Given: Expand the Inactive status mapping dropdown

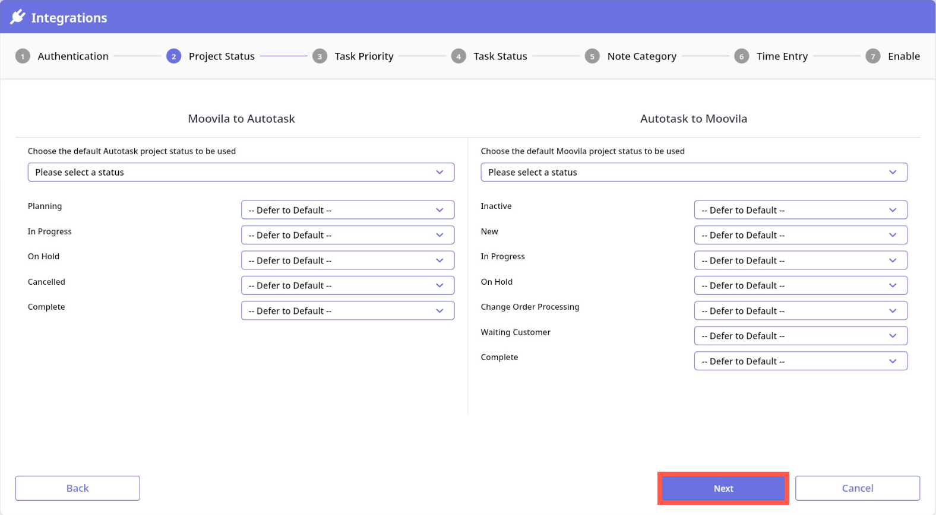Looking at the screenshot, I should [800, 210].
